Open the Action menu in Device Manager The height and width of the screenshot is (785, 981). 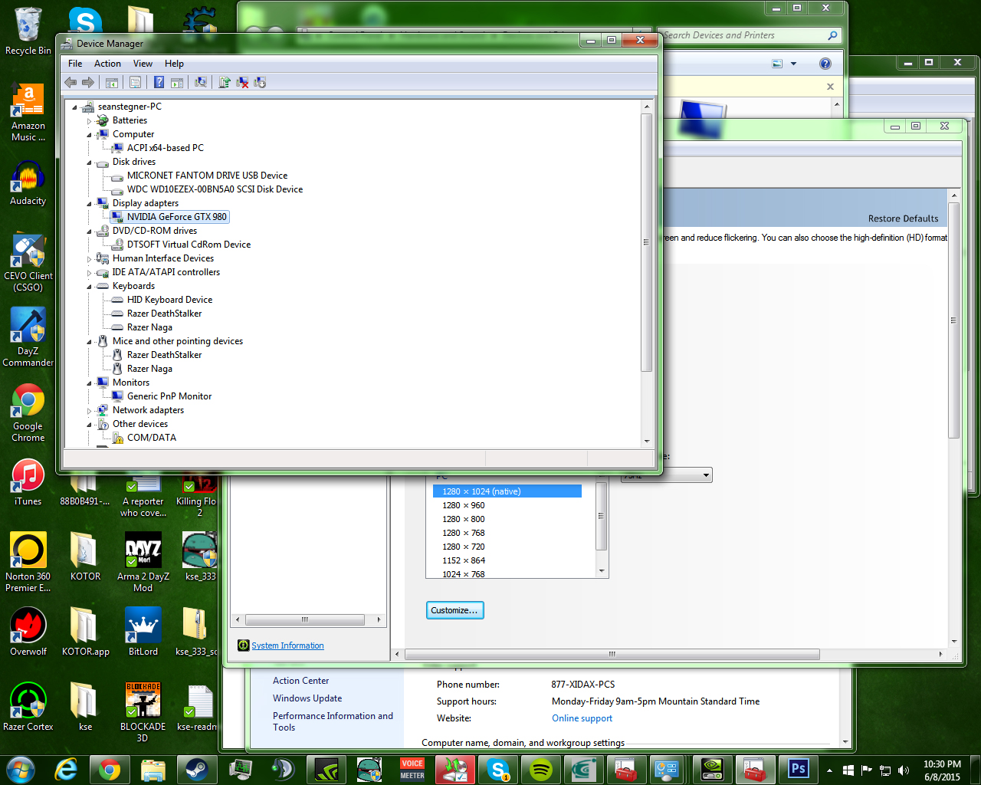[x=107, y=64]
